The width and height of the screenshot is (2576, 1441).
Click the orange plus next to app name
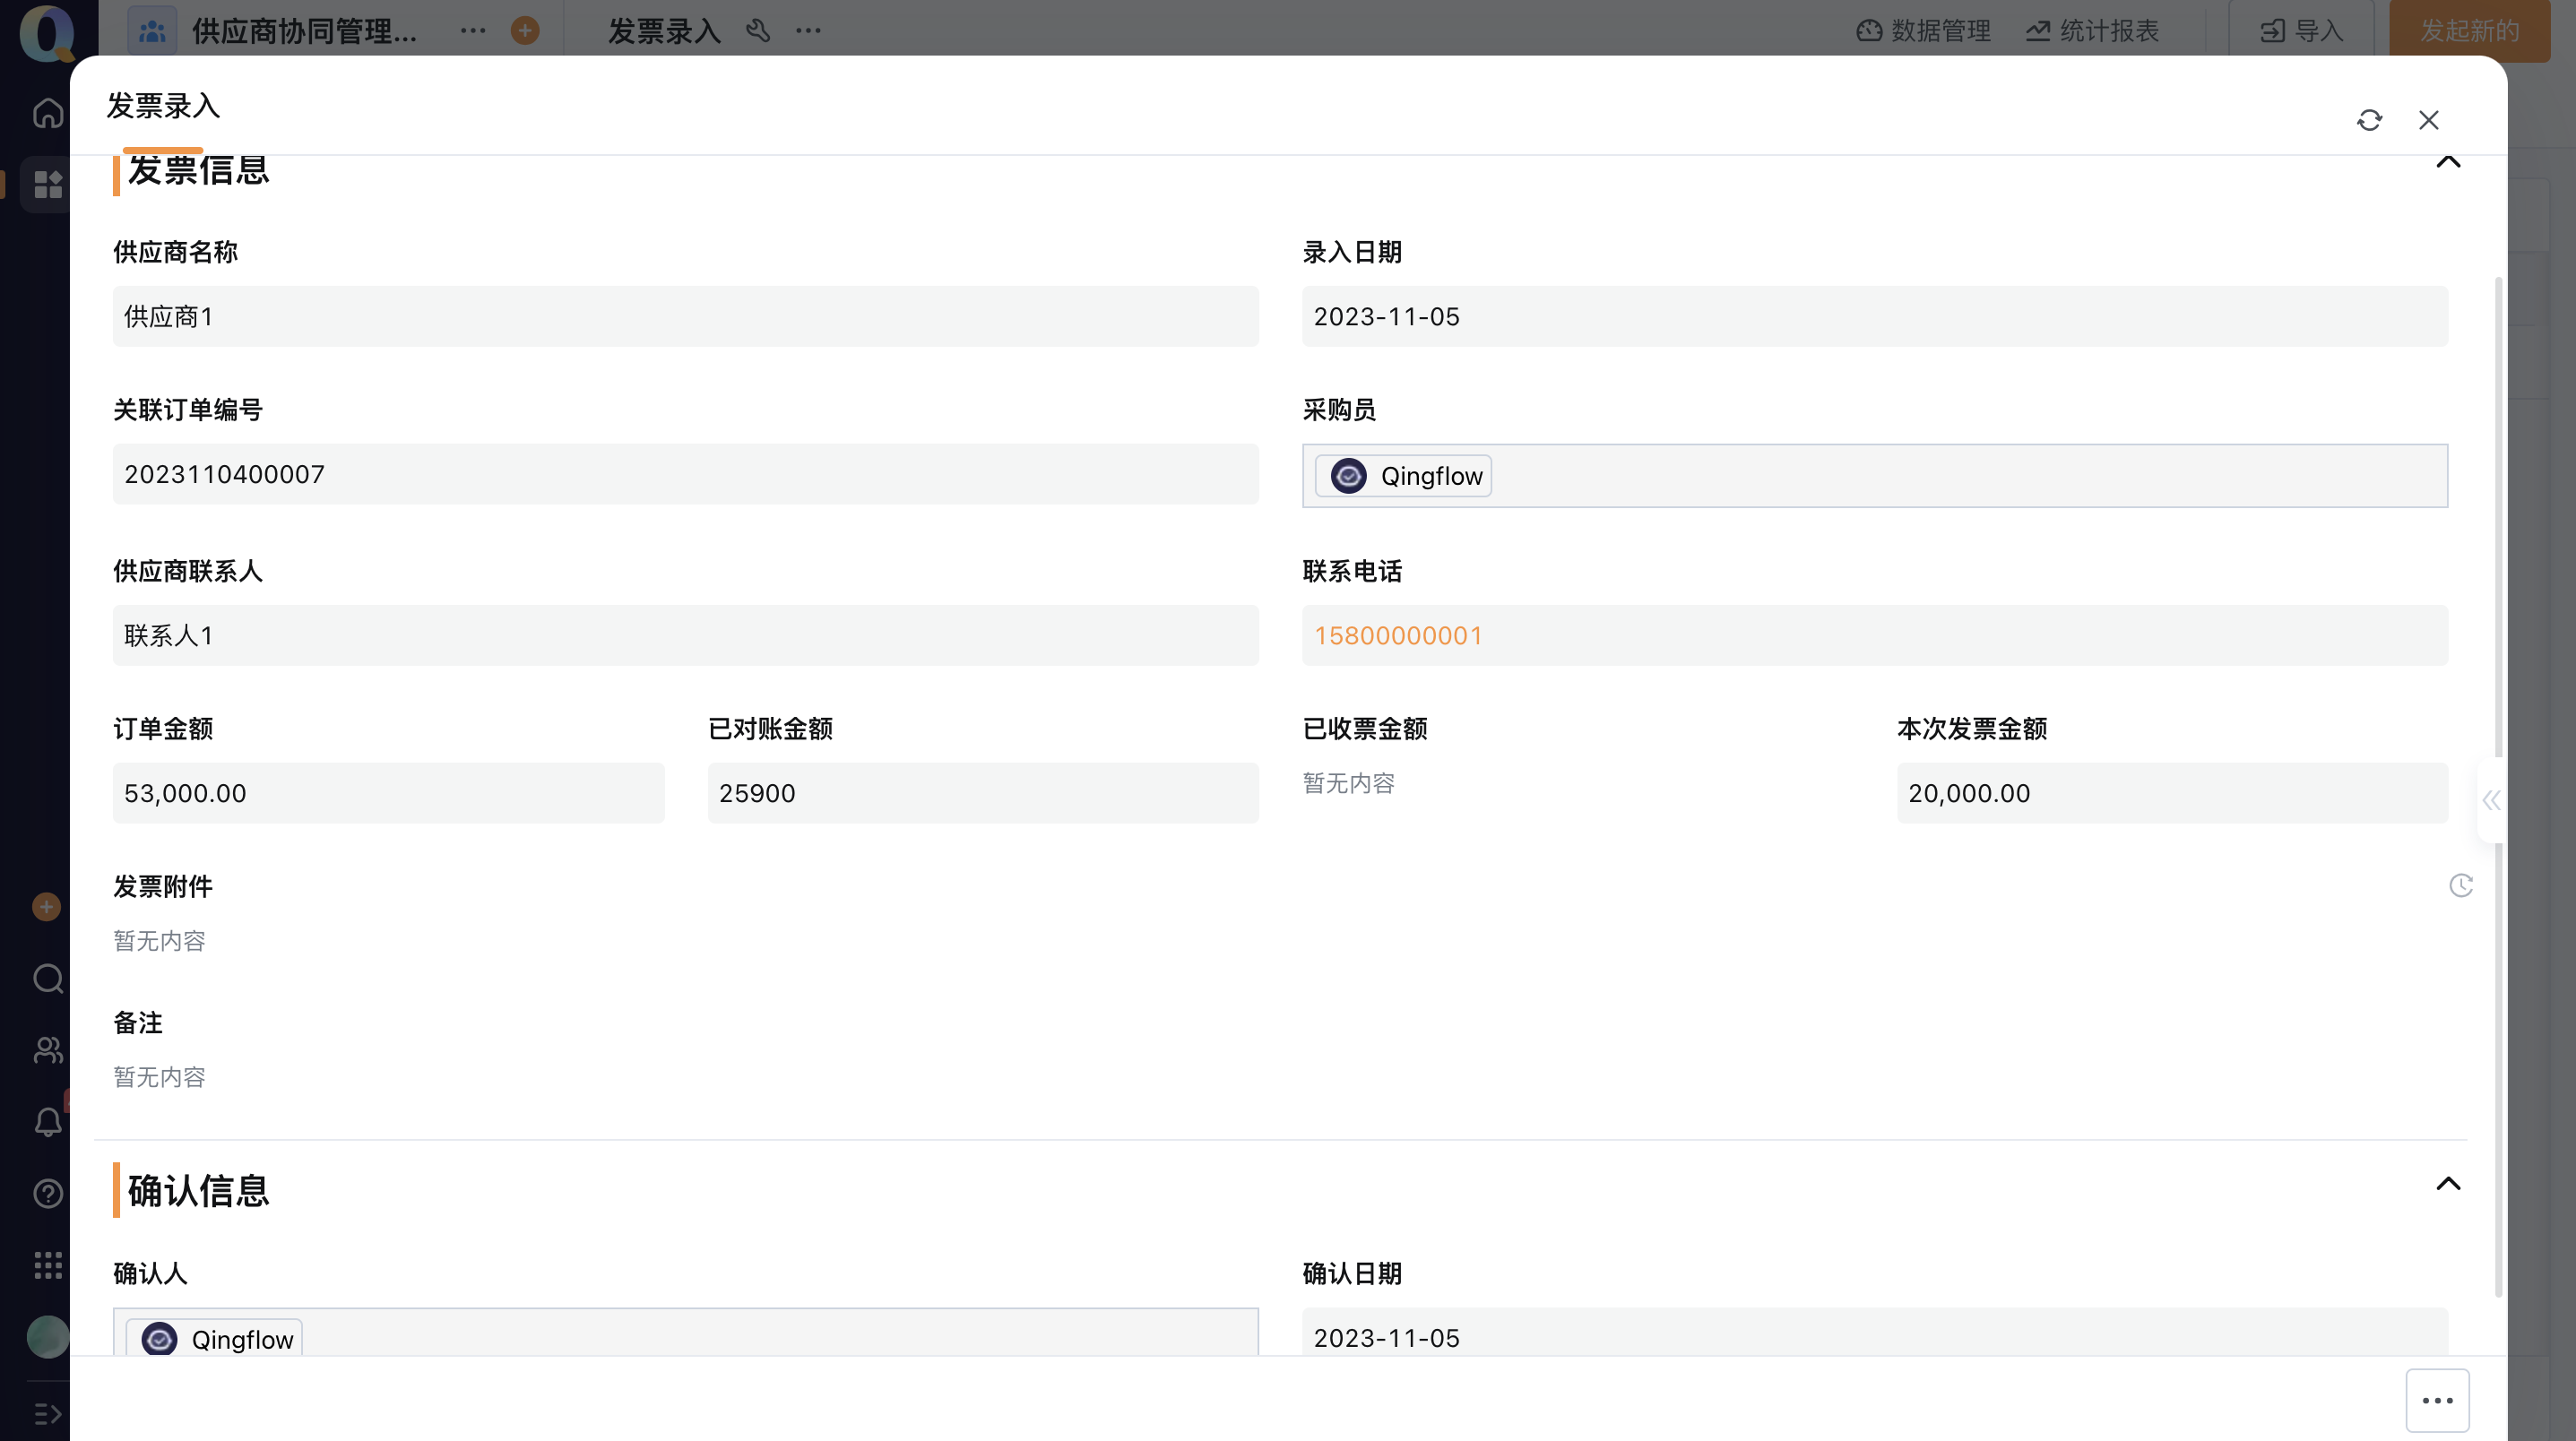[525, 31]
